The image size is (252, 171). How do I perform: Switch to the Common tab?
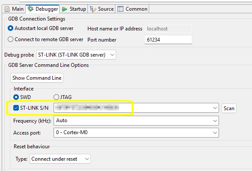tap(132, 9)
